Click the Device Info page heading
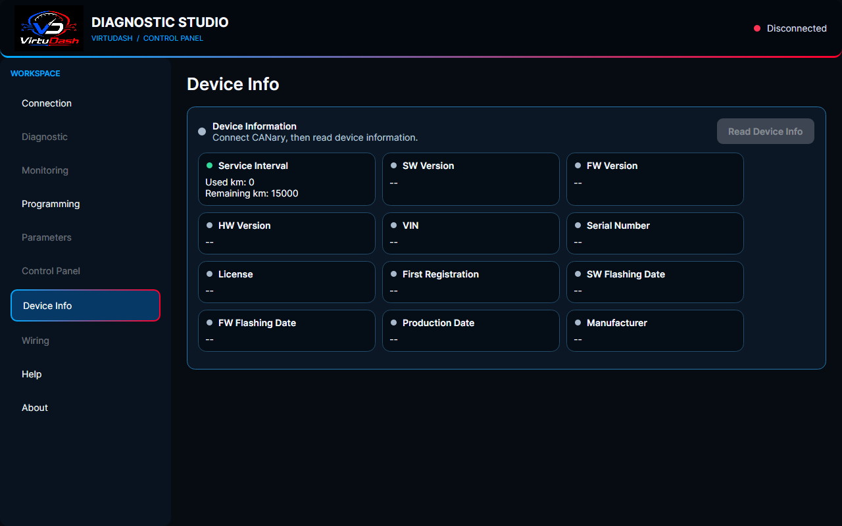842x526 pixels. tap(233, 84)
